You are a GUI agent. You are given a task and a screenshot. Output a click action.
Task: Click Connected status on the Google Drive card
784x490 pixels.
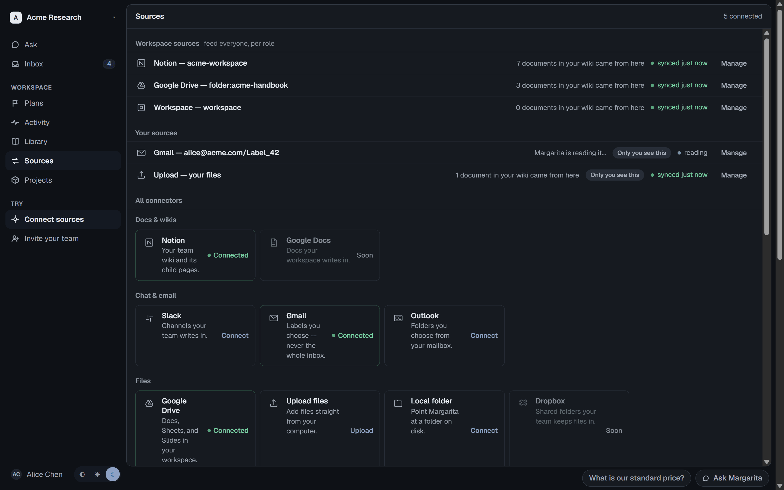pyautogui.click(x=228, y=430)
